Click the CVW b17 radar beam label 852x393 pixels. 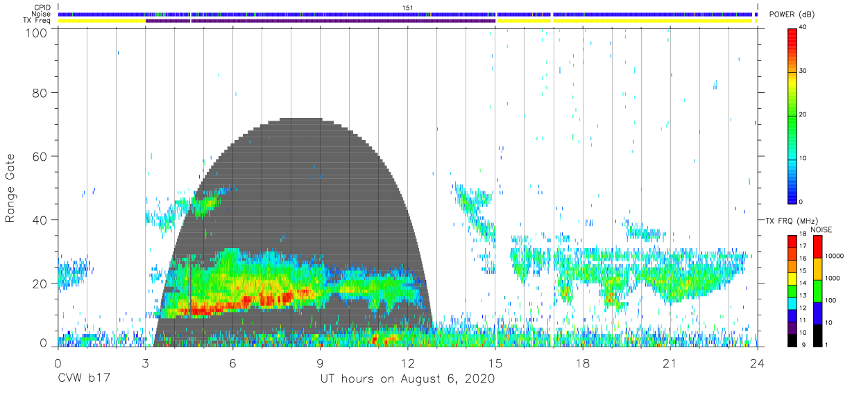tap(83, 379)
